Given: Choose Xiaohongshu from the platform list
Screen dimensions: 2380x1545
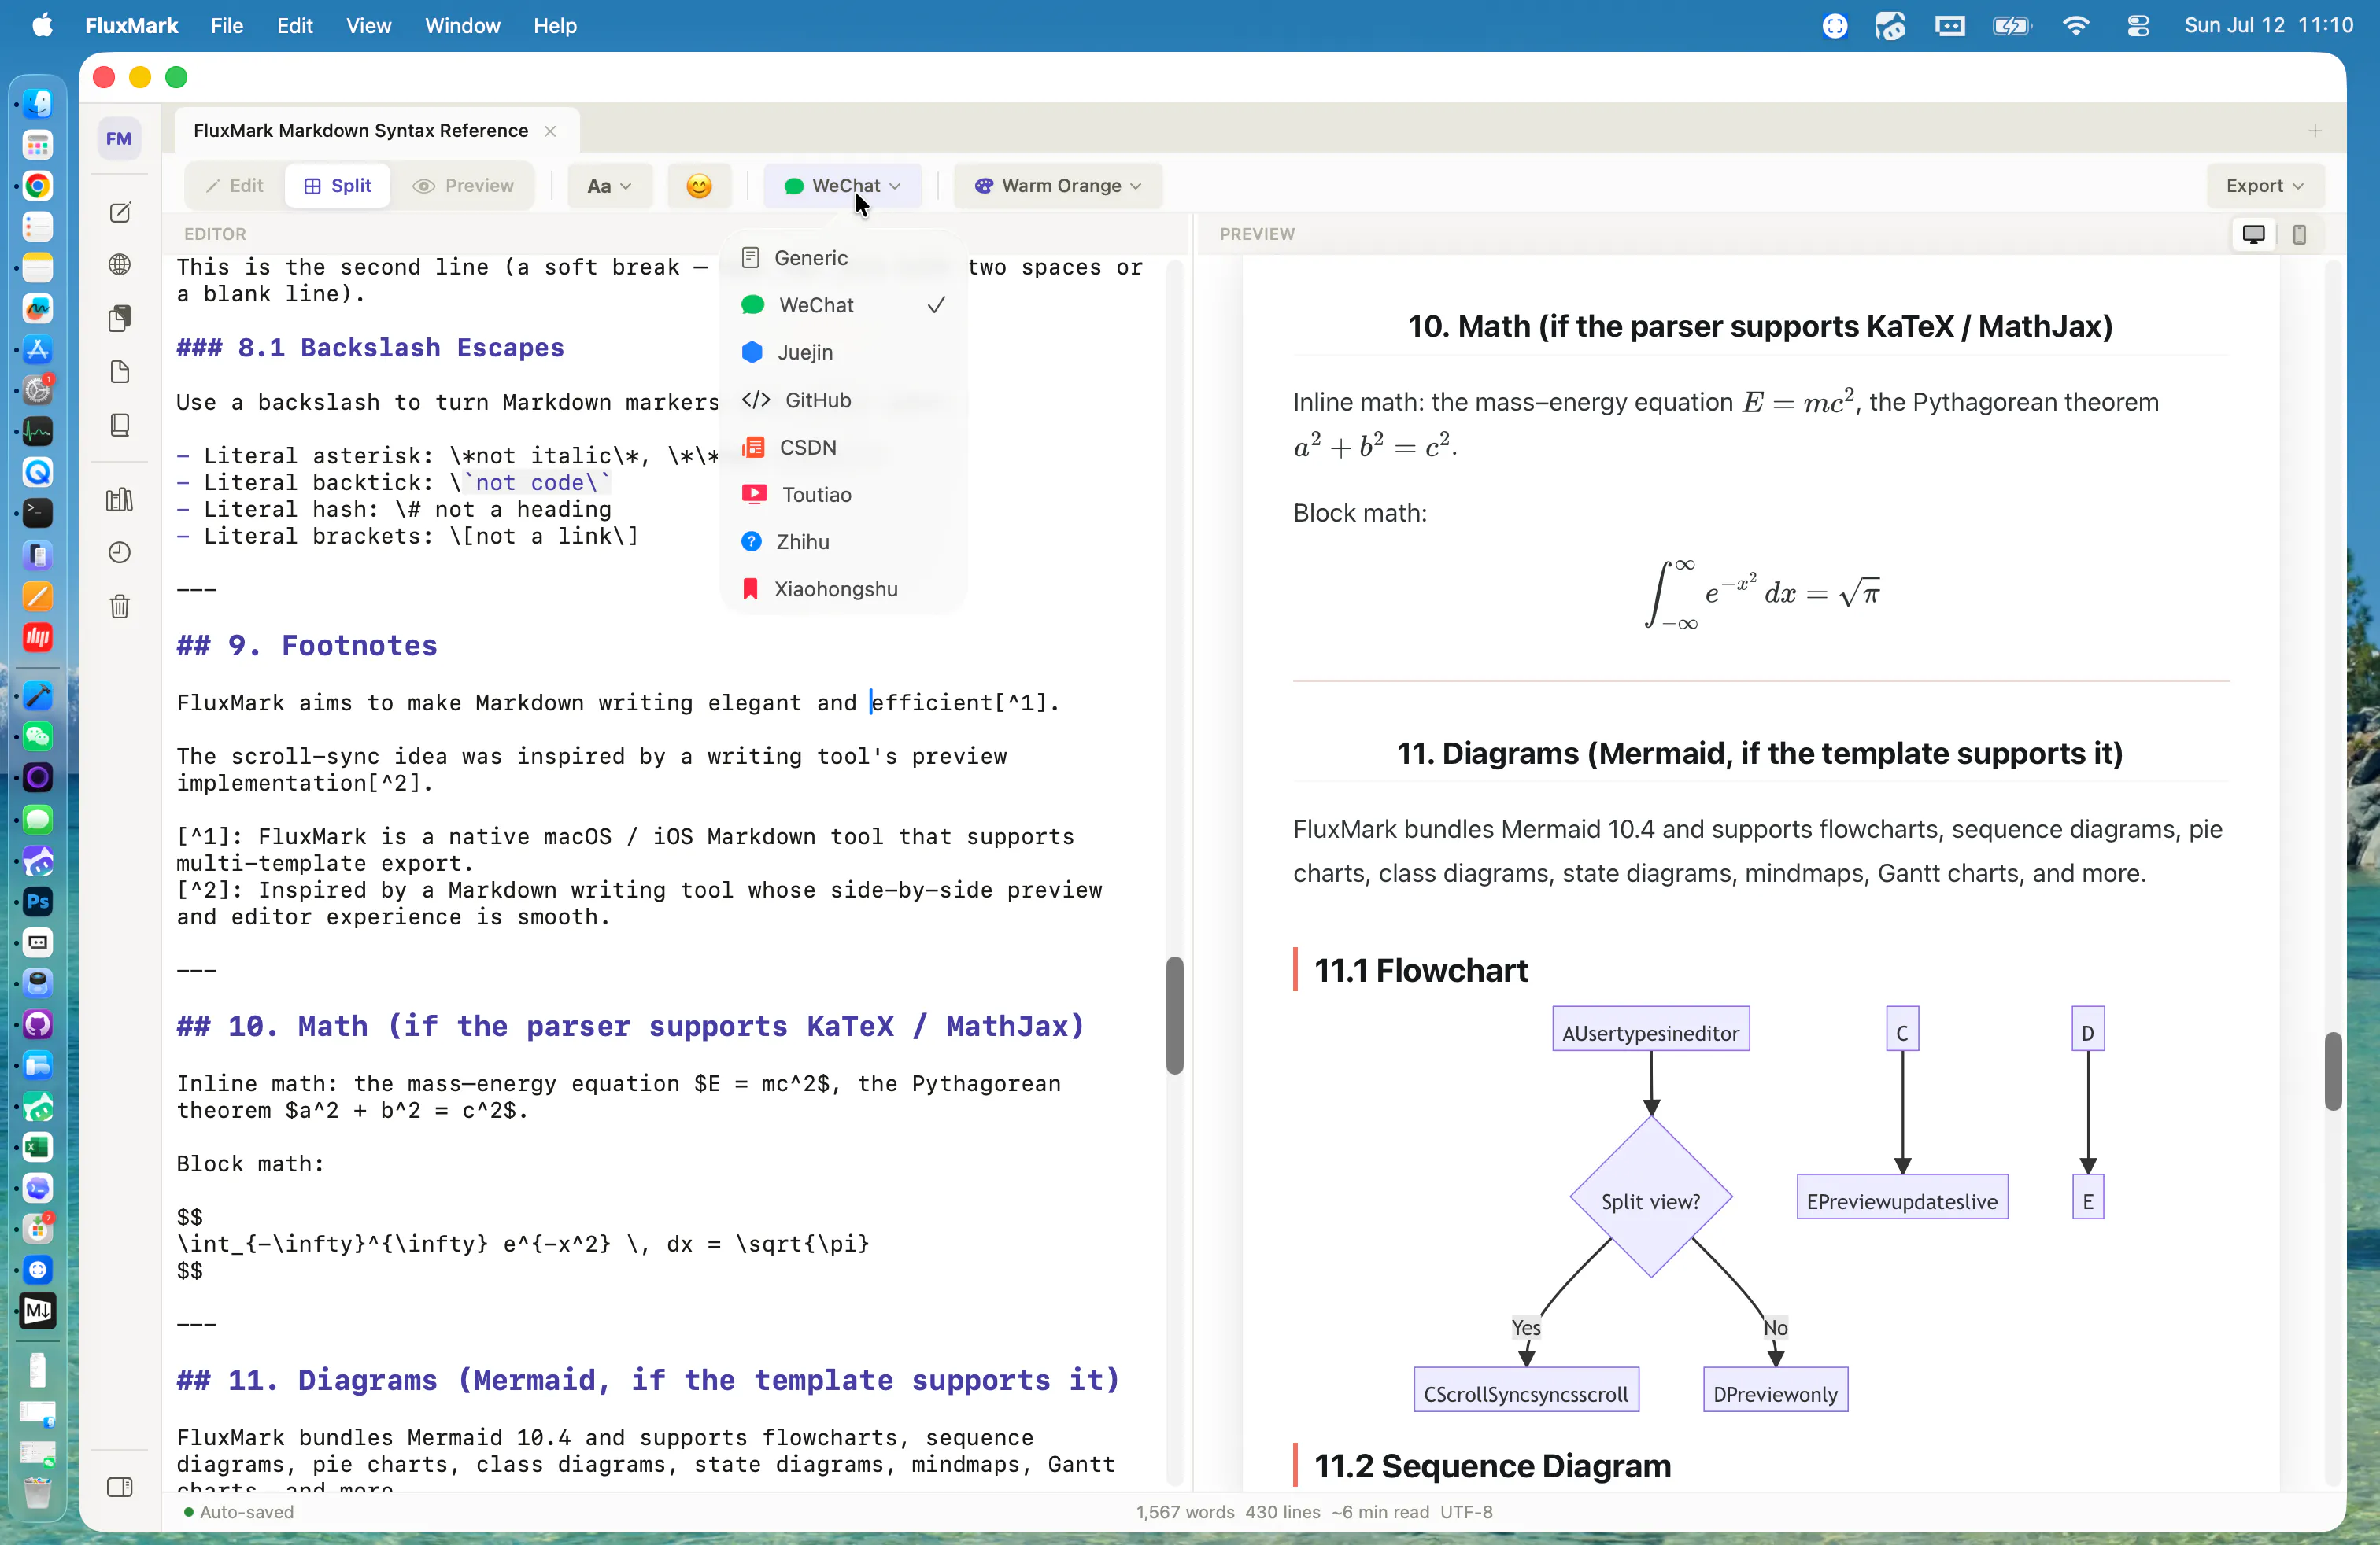Looking at the screenshot, I should tap(842, 588).
